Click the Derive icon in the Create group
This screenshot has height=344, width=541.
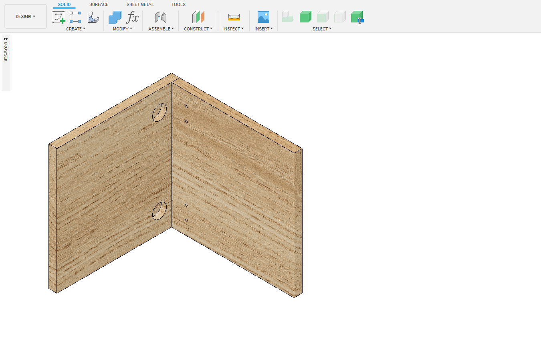(x=93, y=17)
